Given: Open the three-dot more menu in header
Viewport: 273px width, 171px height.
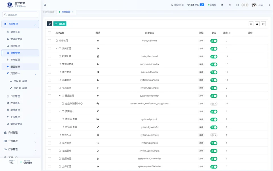Looking at the screenshot, I should click(x=270, y=5).
